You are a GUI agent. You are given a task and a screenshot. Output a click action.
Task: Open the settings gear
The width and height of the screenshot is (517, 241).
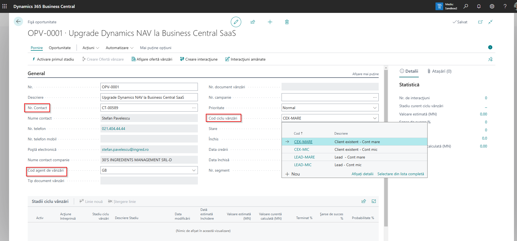tap(492, 6)
